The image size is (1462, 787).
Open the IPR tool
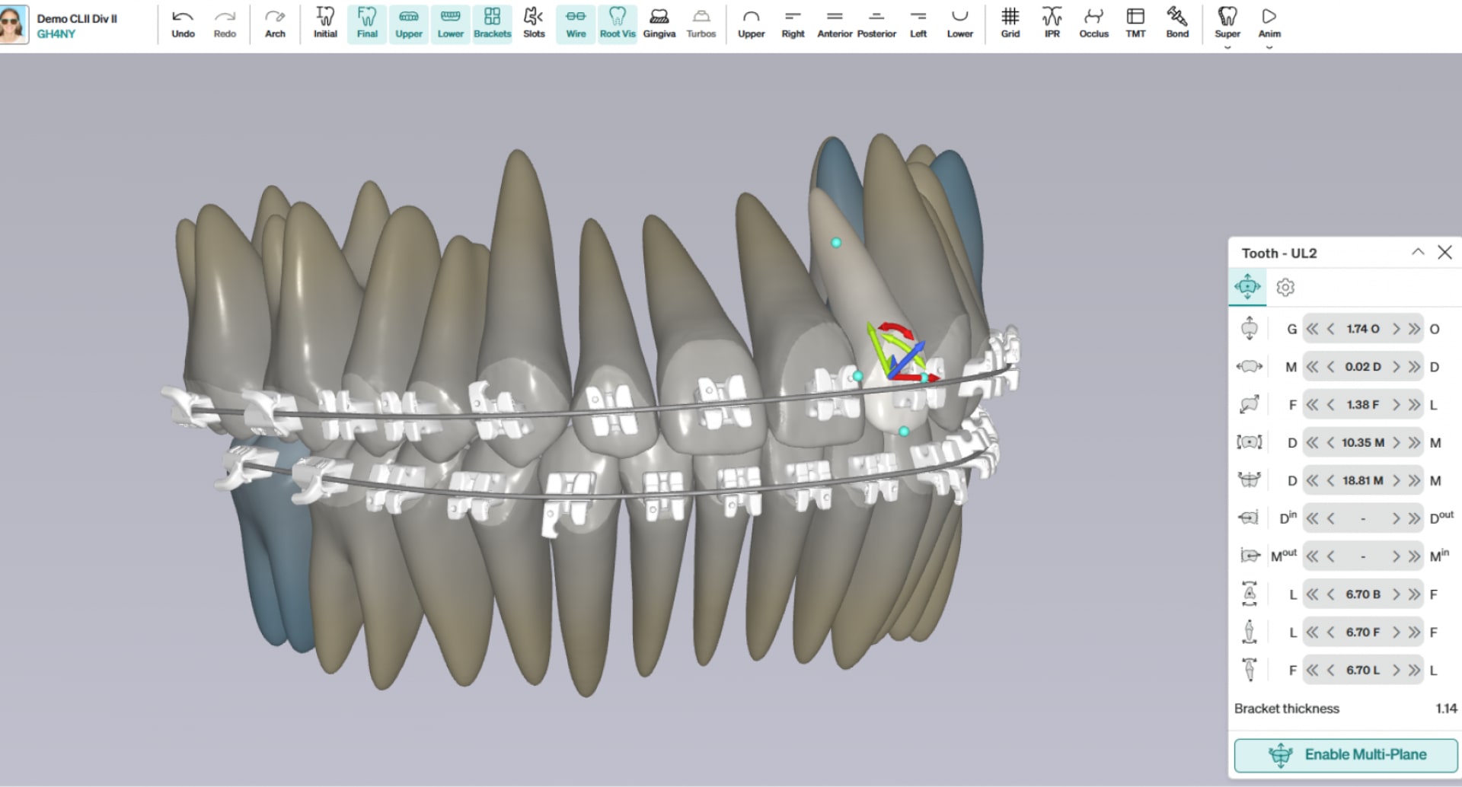[x=1052, y=23]
